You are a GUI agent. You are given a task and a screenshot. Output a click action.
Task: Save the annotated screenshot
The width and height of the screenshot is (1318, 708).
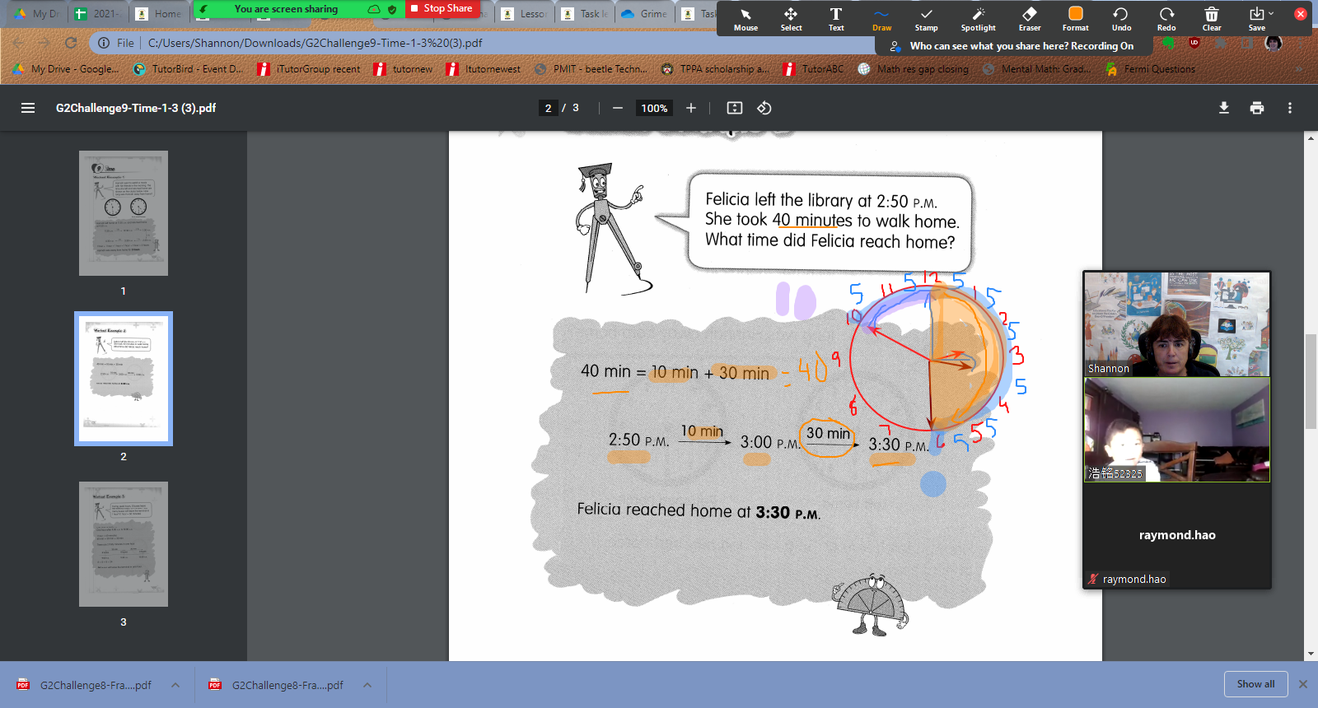(x=1256, y=19)
